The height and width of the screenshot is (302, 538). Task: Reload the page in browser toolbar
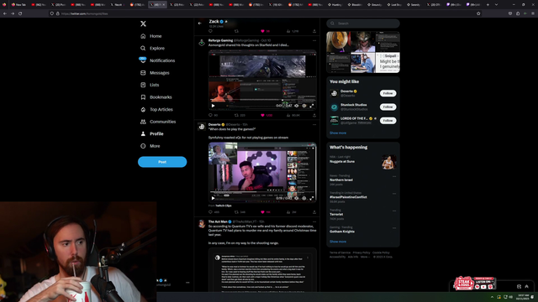(20, 13)
